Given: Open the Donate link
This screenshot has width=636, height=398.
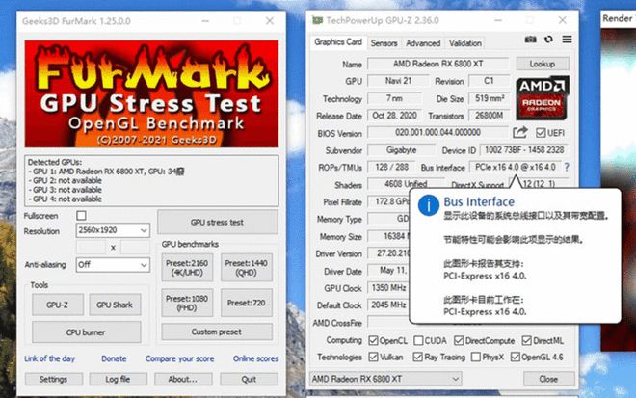Looking at the screenshot, I should [114, 358].
